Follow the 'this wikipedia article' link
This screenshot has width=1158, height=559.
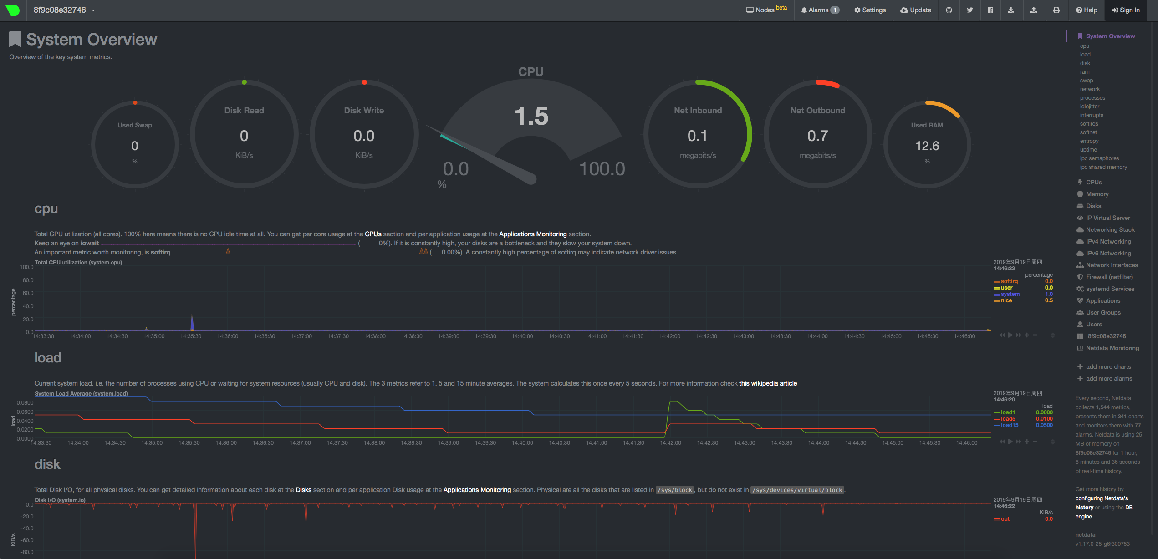pos(768,383)
